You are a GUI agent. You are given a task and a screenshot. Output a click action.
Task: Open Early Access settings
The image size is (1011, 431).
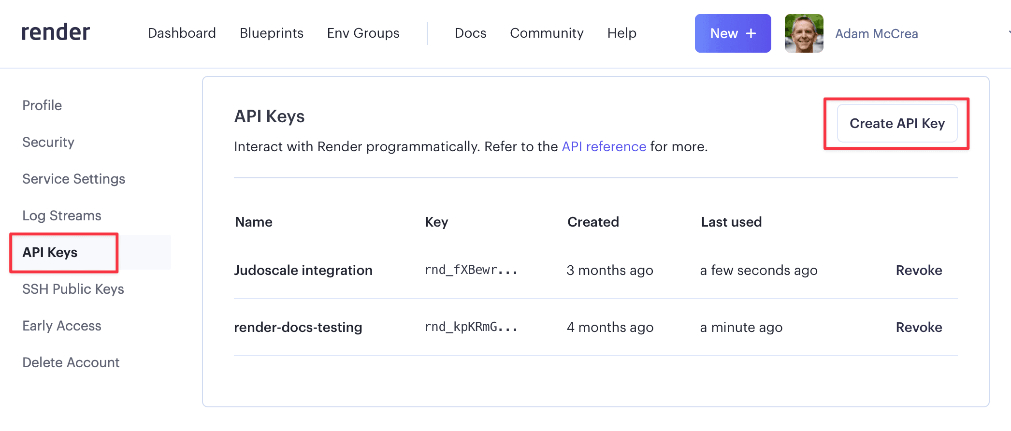[62, 326]
